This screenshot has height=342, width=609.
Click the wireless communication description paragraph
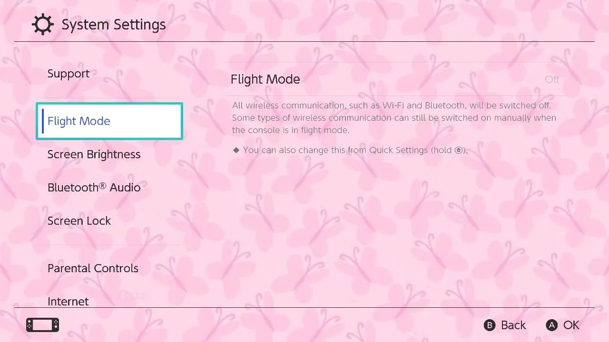point(394,118)
